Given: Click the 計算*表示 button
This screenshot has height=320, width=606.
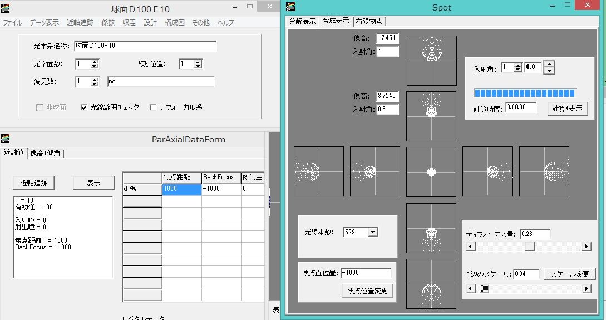Looking at the screenshot, I should 568,109.
